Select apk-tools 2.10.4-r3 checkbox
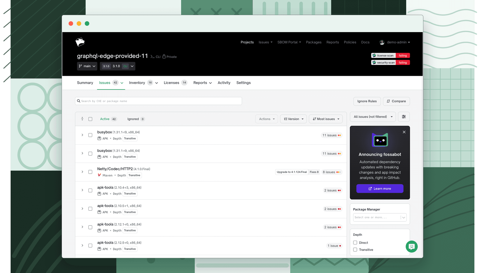The width and height of the screenshot is (485, 273). pos(90,190)
